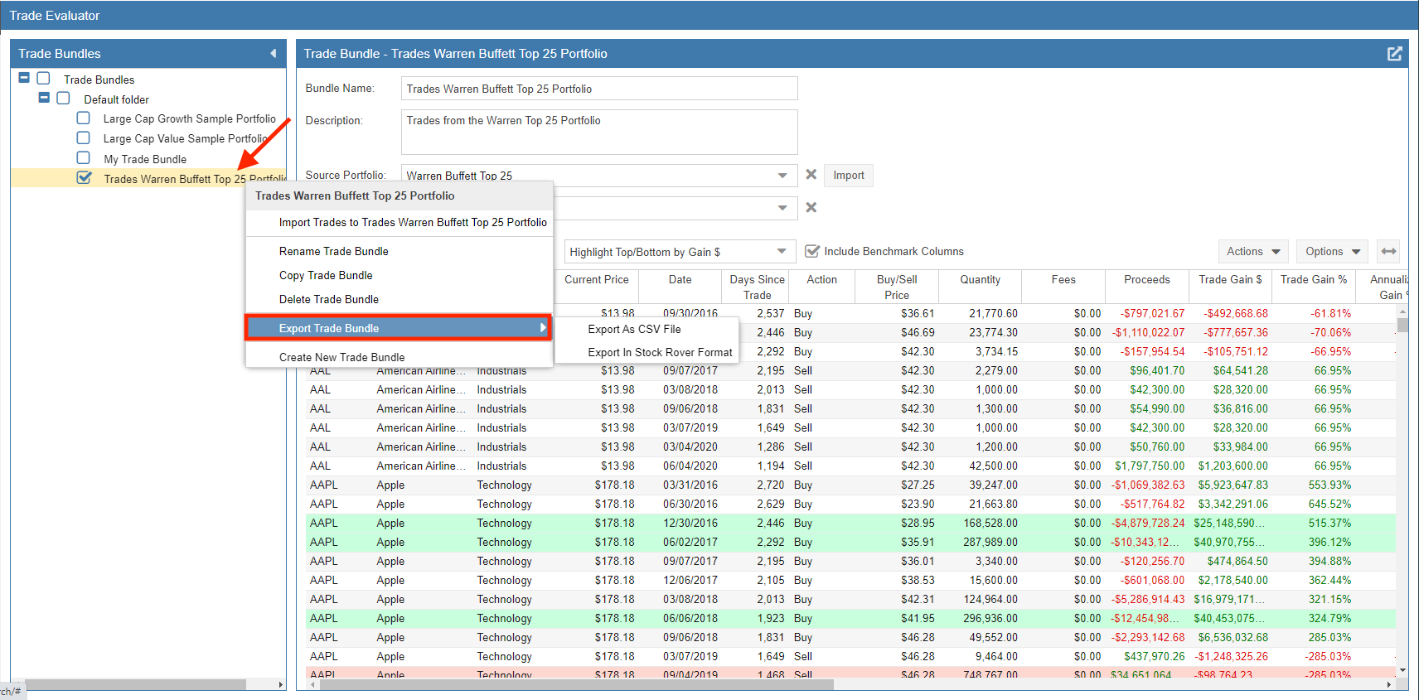Open the Options dropdown
The width and height of the screenshot is (1419, 700).
pos(1333,251)
